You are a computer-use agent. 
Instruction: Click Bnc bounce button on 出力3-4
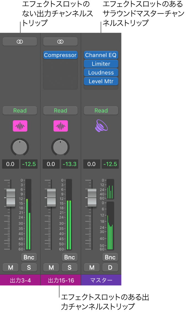[29, 257]
